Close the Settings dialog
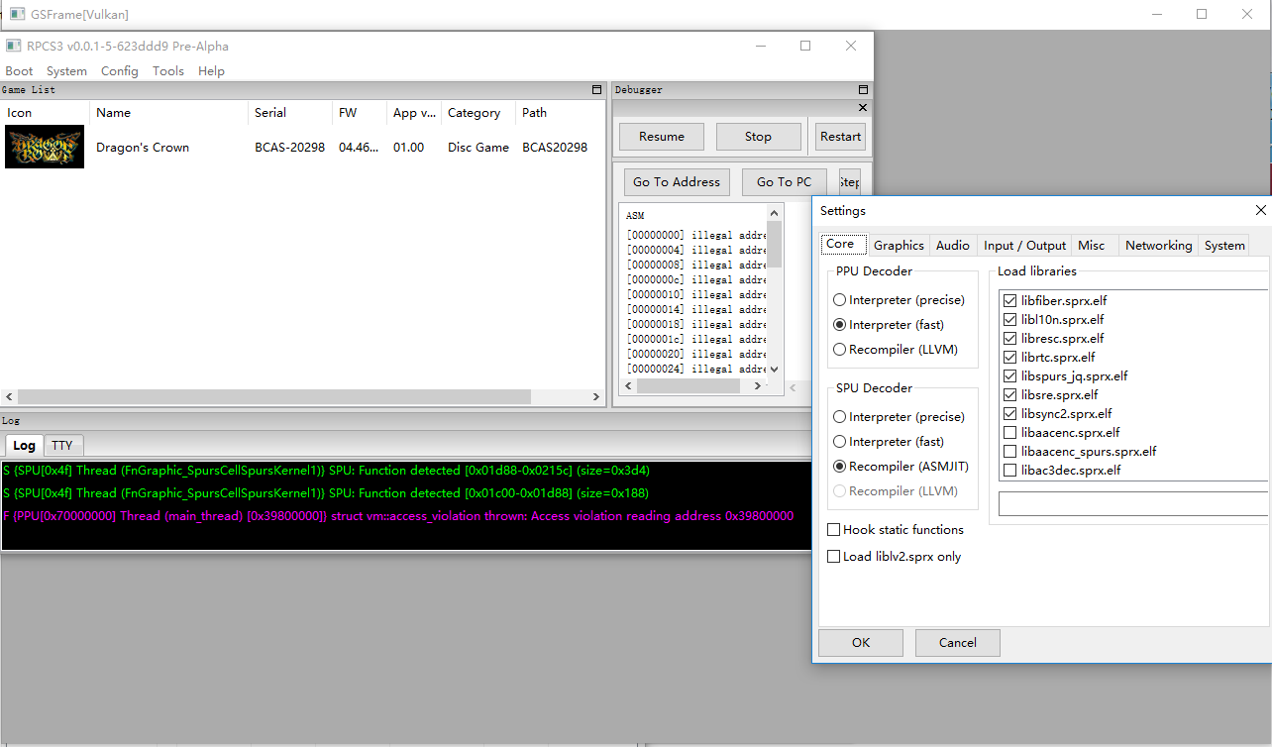 pos(1260,210)
